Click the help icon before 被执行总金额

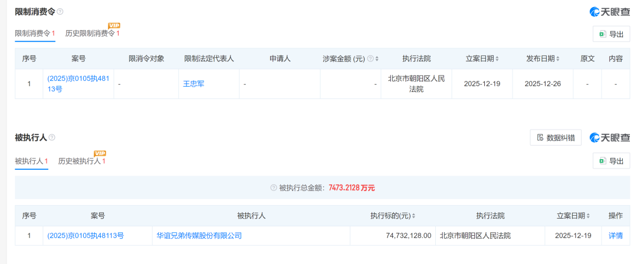click(x=273, y=188)
